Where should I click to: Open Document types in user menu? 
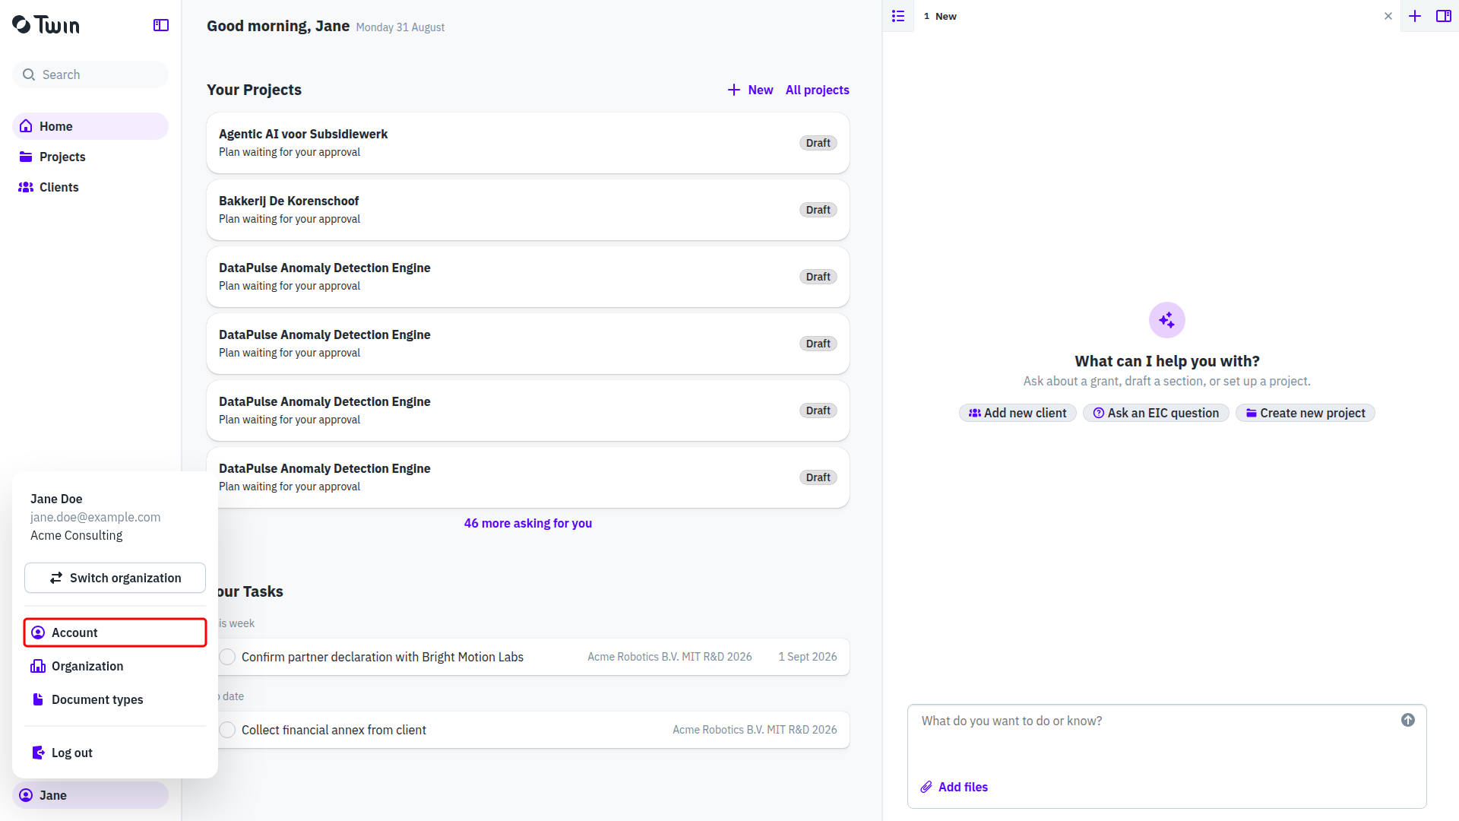(115, 699)
